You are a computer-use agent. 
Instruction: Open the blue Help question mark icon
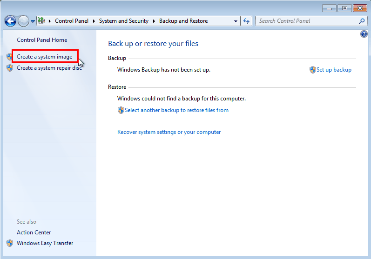[x=364, y=34]
